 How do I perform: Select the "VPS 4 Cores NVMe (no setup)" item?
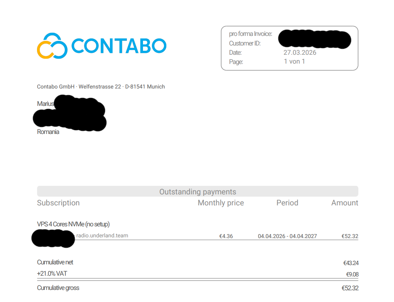pyautogui.click(x=73, y=224)
